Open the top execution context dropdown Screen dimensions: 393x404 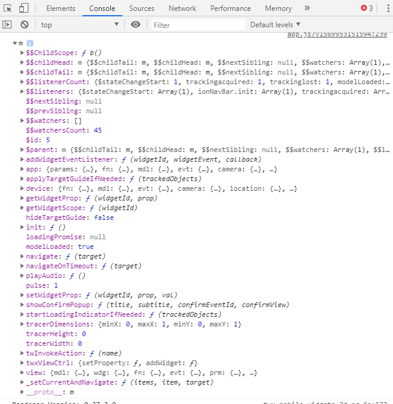(x=80, y=24)
